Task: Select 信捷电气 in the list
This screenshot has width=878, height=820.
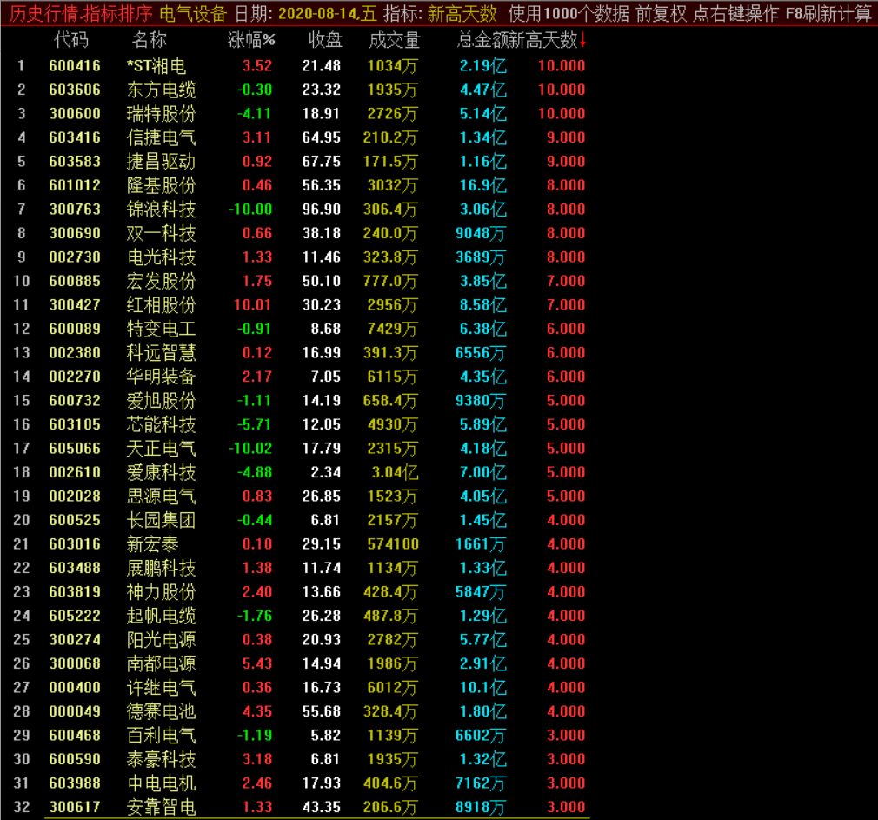Action: tap(162, 137)
